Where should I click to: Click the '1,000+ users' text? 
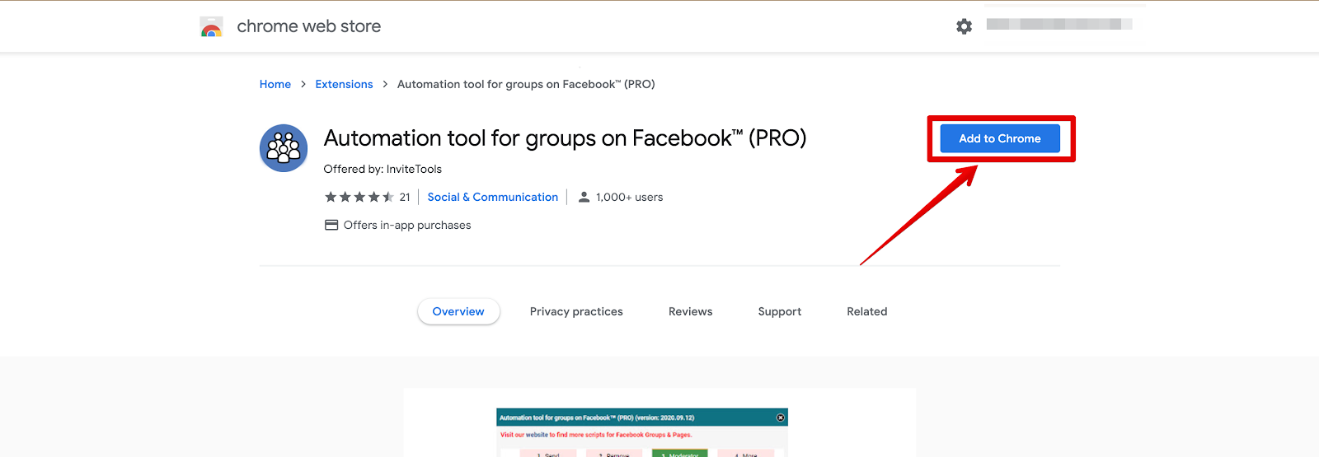[x=630, y=197]
